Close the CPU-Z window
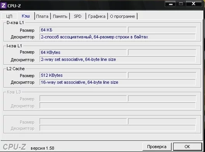Viewport: 205px width, 152px height. tap(194, 3)
